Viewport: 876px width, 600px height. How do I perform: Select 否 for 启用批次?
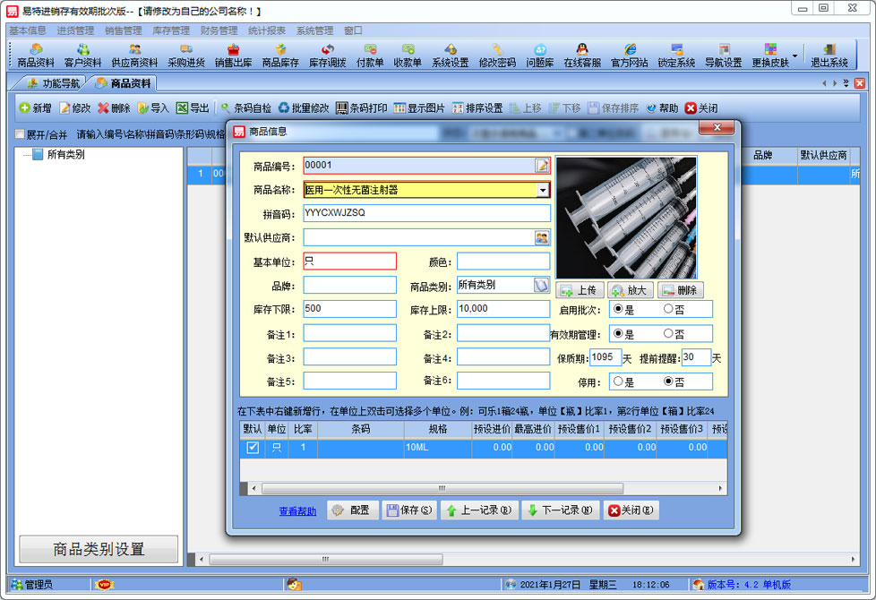click(x=668, y=309)
